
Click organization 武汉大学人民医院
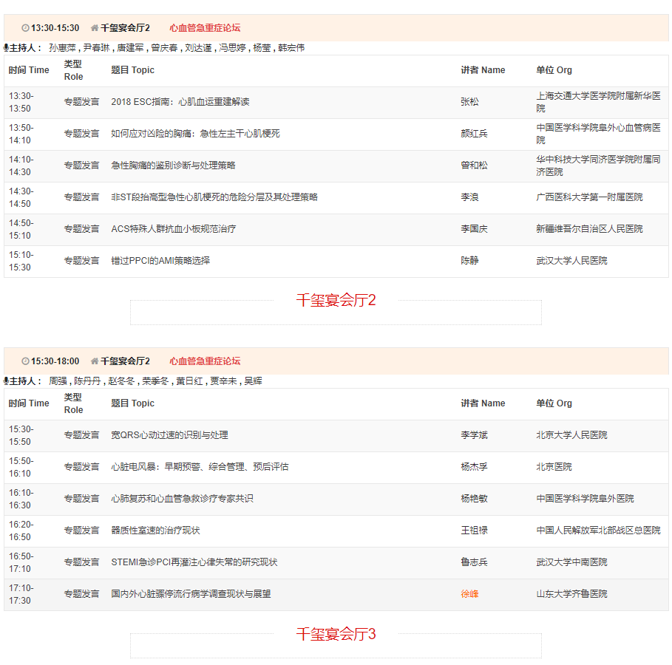point(571,261)
